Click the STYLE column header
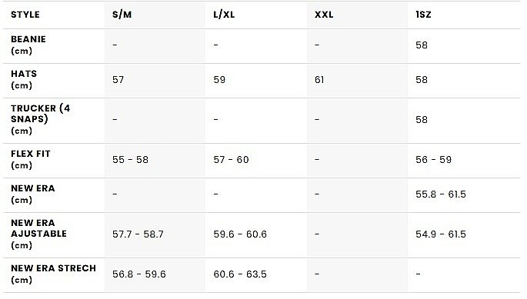The height and width of the screenshot is (299, 527). (x=25, y=15)
